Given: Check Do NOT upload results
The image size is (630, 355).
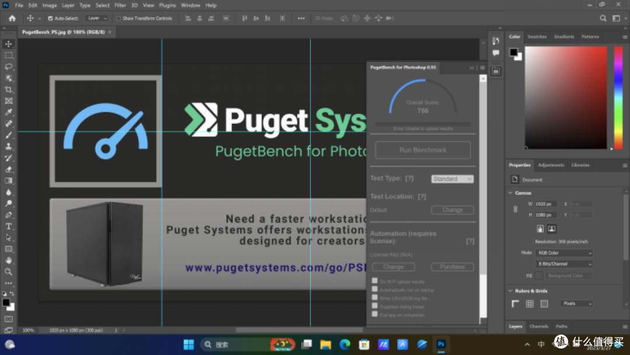Looking at the screenshot, I should [374, 281].
